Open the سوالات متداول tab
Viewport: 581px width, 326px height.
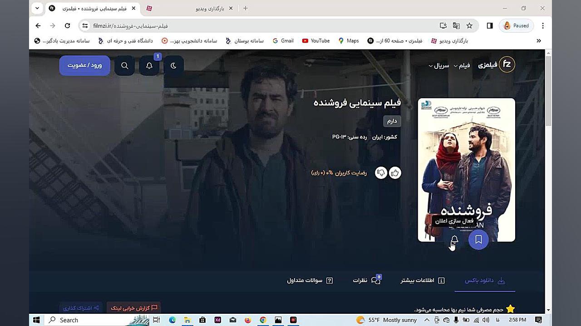pos(310,281)
